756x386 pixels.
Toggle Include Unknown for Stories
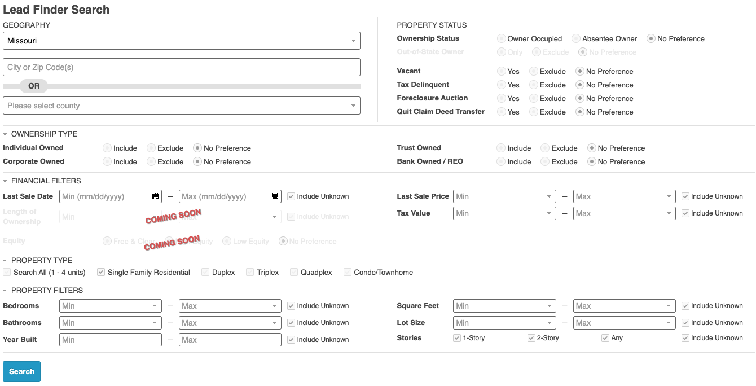pyautogui.click(x=685, y=338)
